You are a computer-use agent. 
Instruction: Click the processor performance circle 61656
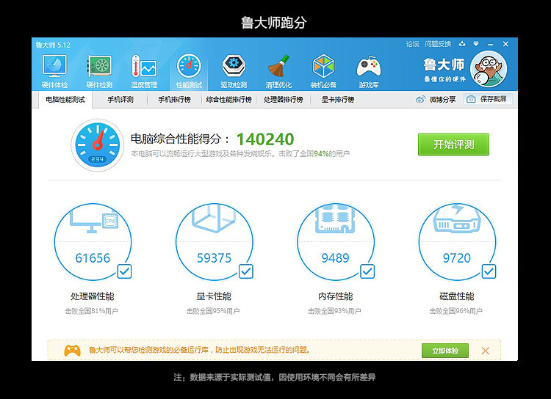[x=93, y=242]
